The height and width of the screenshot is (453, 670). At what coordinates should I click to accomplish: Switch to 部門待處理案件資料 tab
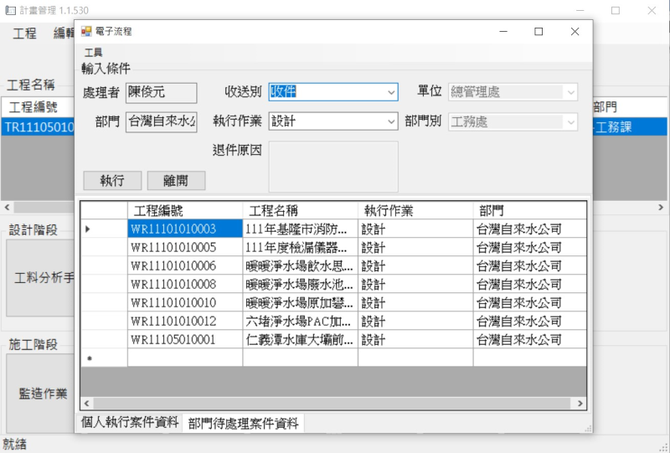[243, 424]
